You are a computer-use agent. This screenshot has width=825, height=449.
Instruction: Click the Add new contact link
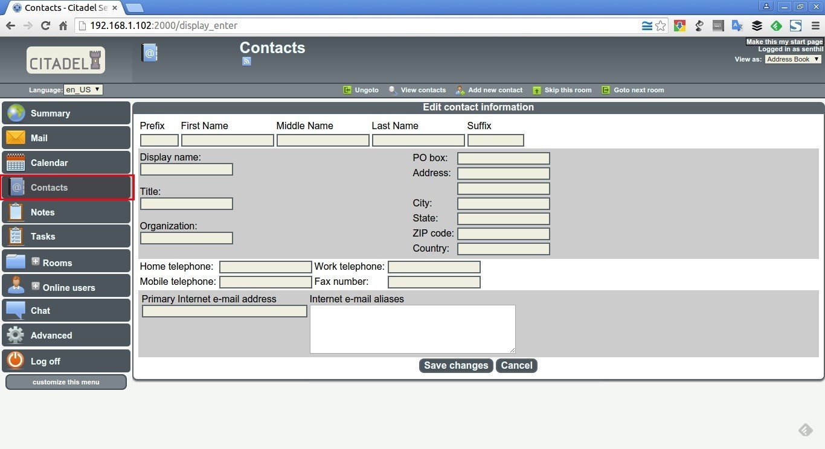coord(495,90)
